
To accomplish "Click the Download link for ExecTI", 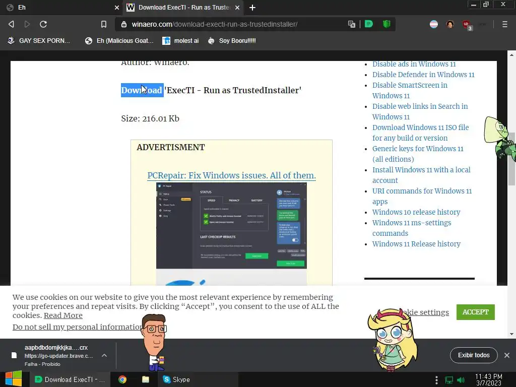I will point(142,90).
